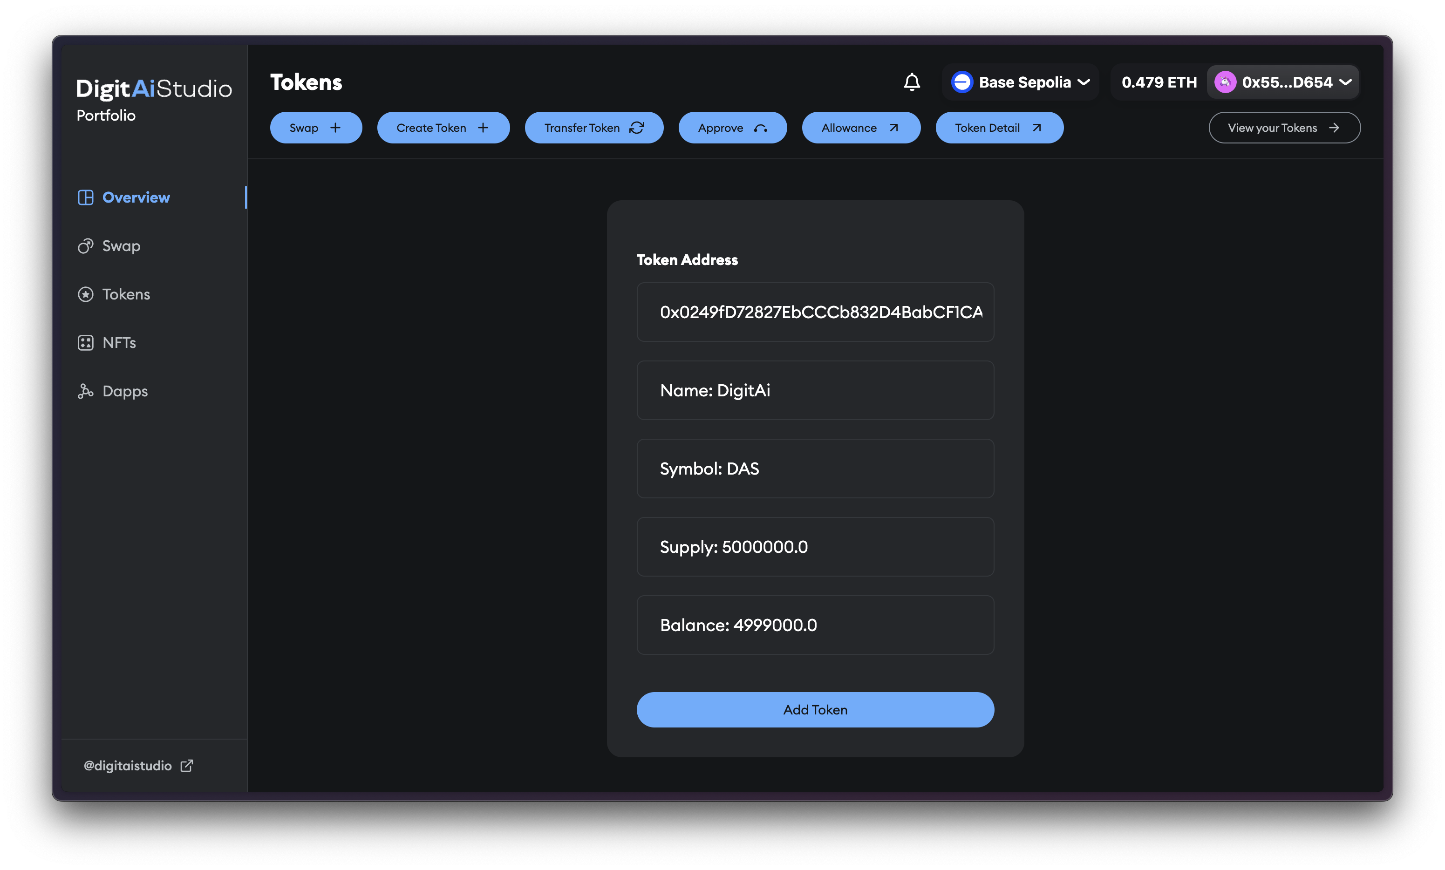Screen dimensions: 1445x870
Task: Select the Create Token action
Action: click(x=443, y=128)
